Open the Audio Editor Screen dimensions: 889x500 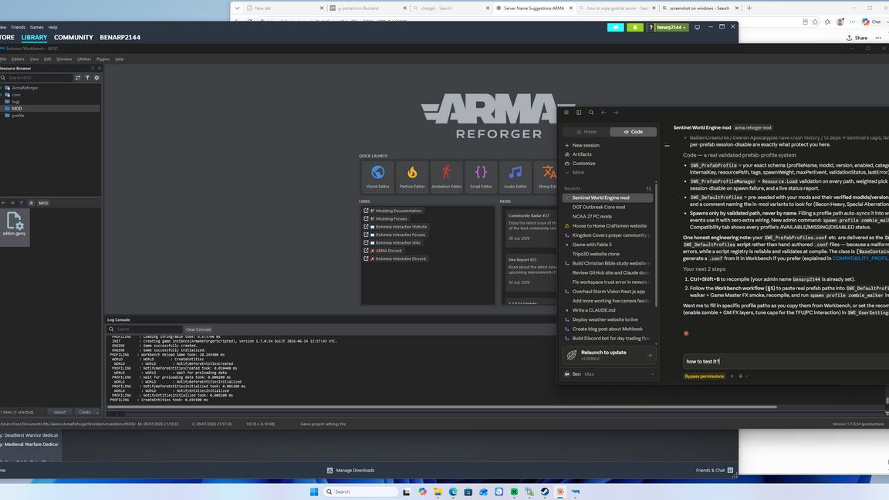coord(515,176)
